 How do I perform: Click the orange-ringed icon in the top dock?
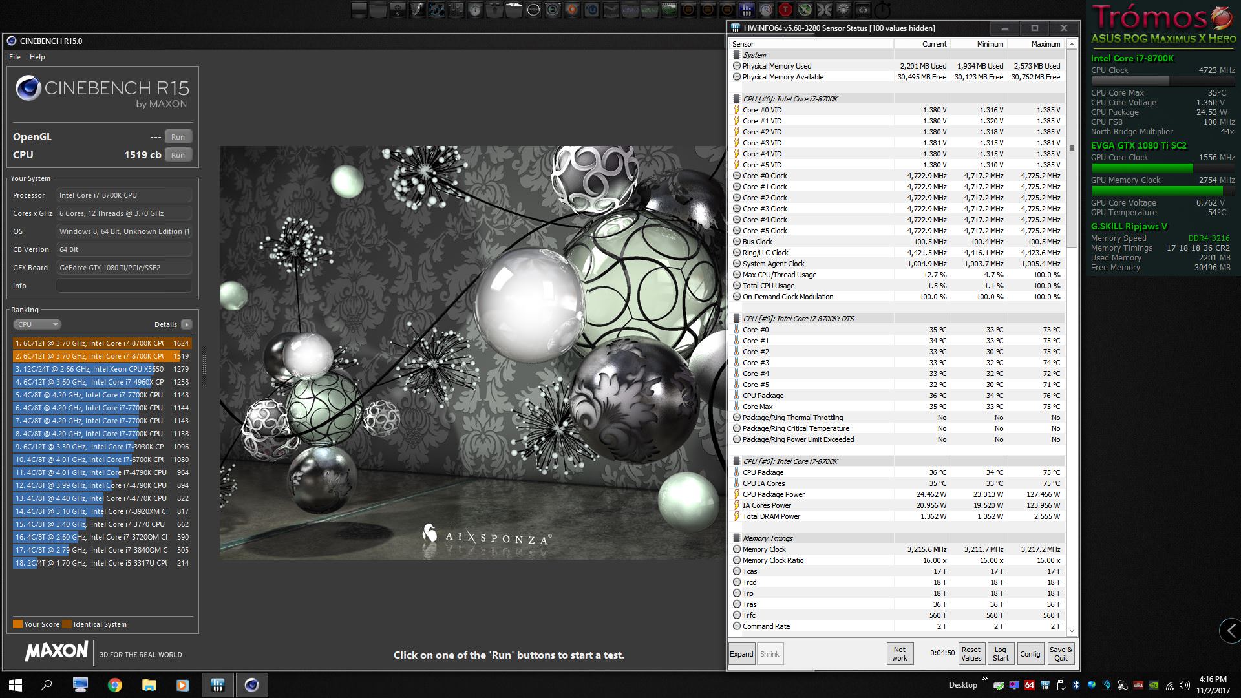pyautogui.click(x=571, y=9)
